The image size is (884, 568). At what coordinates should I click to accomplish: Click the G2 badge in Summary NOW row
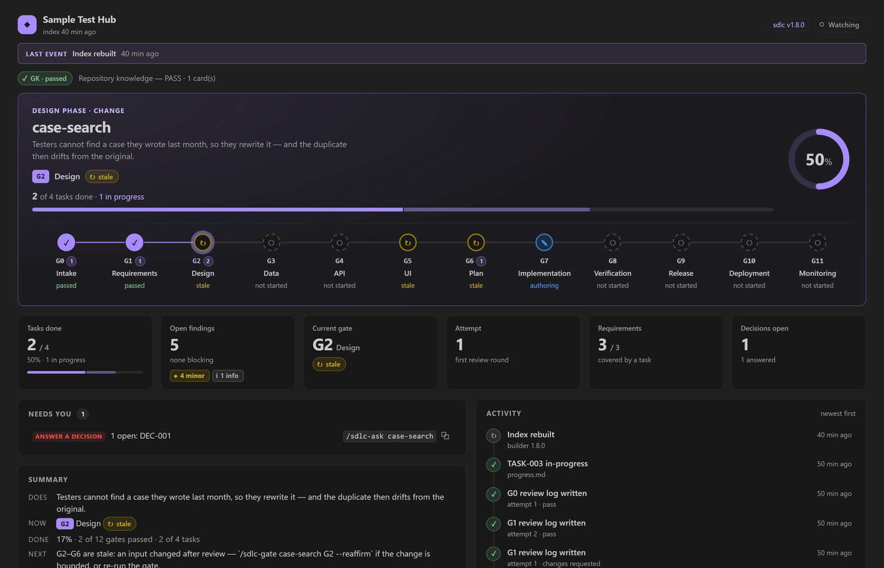point(65,524)
